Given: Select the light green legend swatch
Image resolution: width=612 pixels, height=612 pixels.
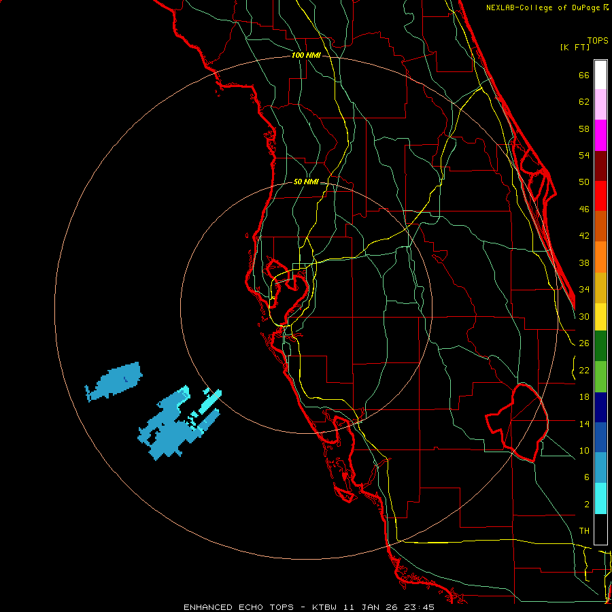Looking at the screenshot, I should tap(600, 377).
